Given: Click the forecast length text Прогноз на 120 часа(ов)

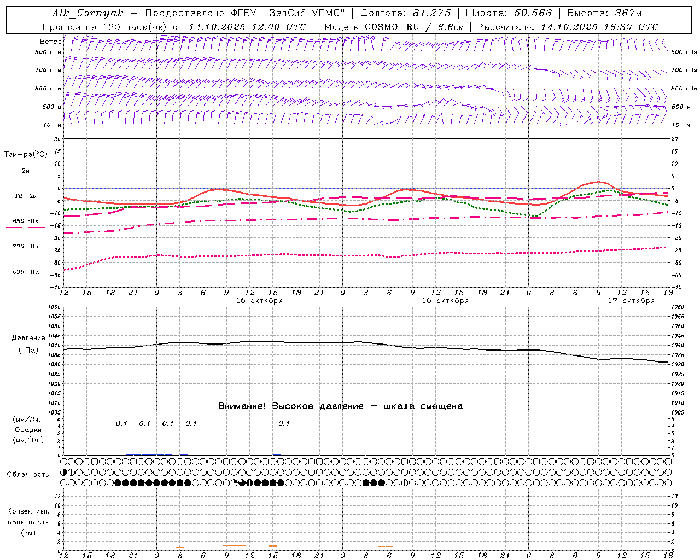Looking at the screenshot, I should (x=105, y=27).
